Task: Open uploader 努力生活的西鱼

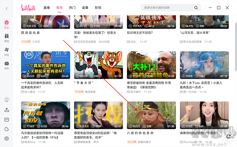Action: pyautogui.click(x=192, y=42)
